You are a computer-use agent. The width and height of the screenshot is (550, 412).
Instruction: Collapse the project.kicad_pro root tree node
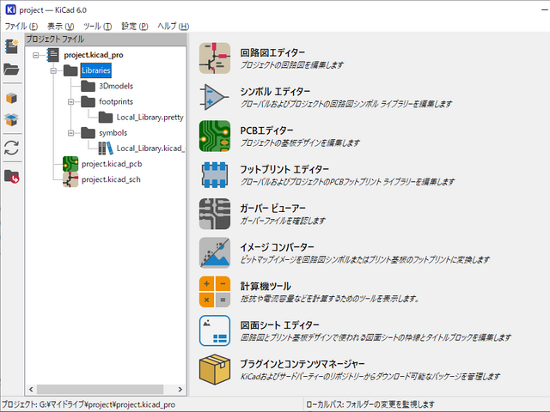pos(36,55)
